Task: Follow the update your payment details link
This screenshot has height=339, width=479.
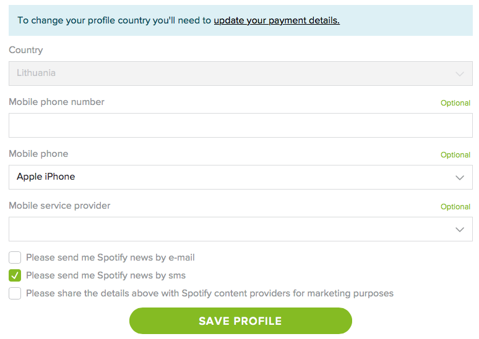Action: (x=277, y=20)
